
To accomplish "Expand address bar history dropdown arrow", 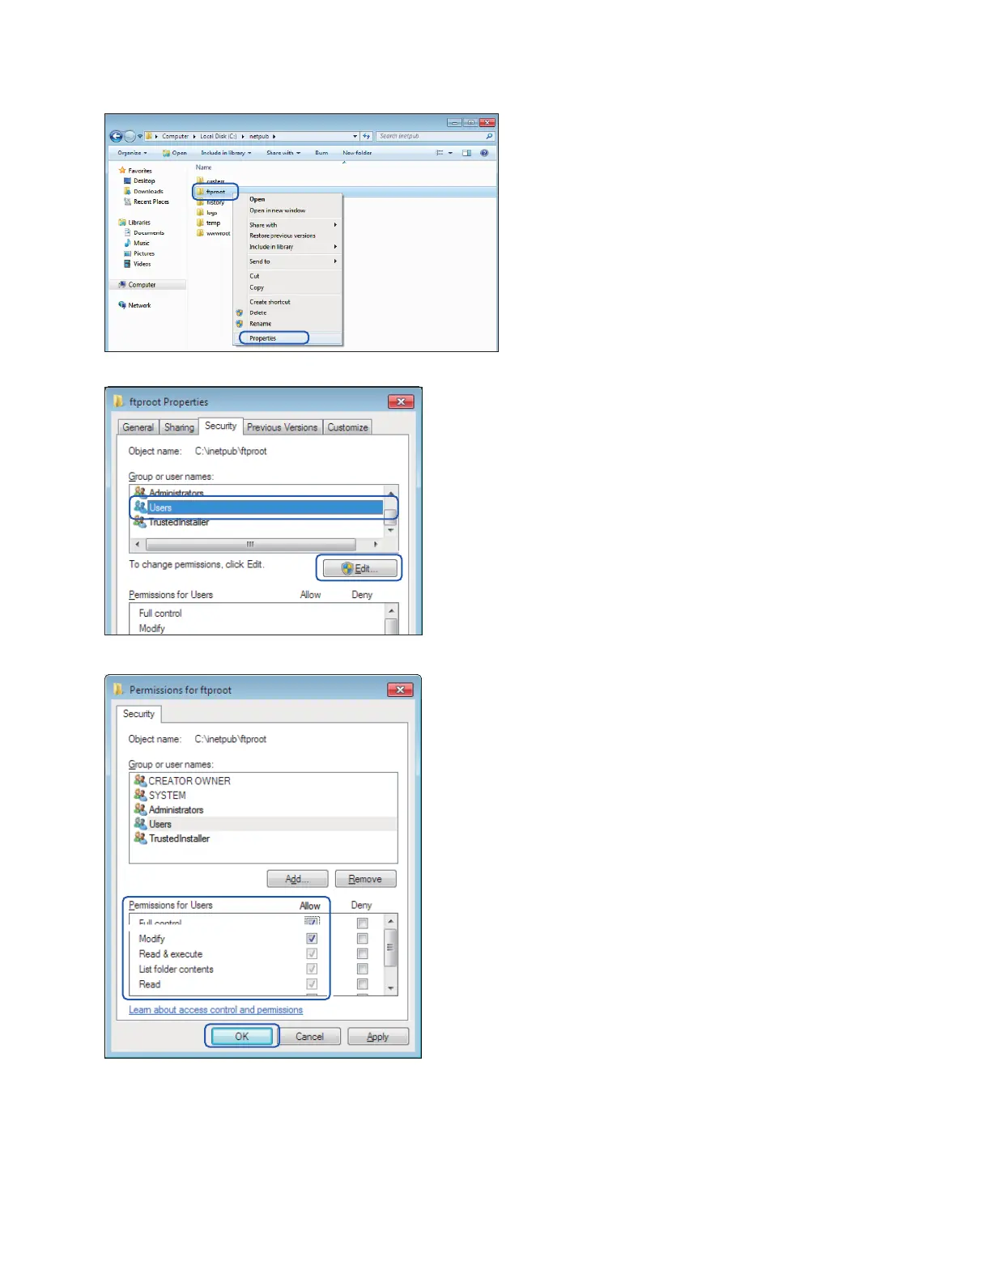I will [x=355, y=136].
